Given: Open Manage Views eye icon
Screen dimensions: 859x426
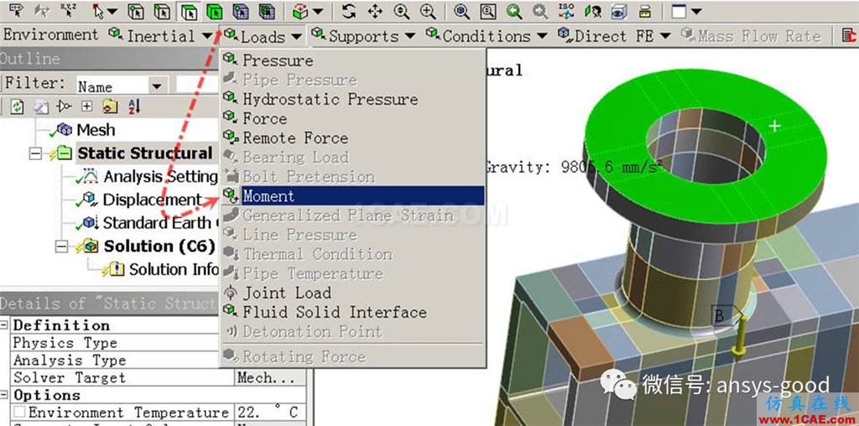Looking at the screenshot, I should click(x=619, y=11).
